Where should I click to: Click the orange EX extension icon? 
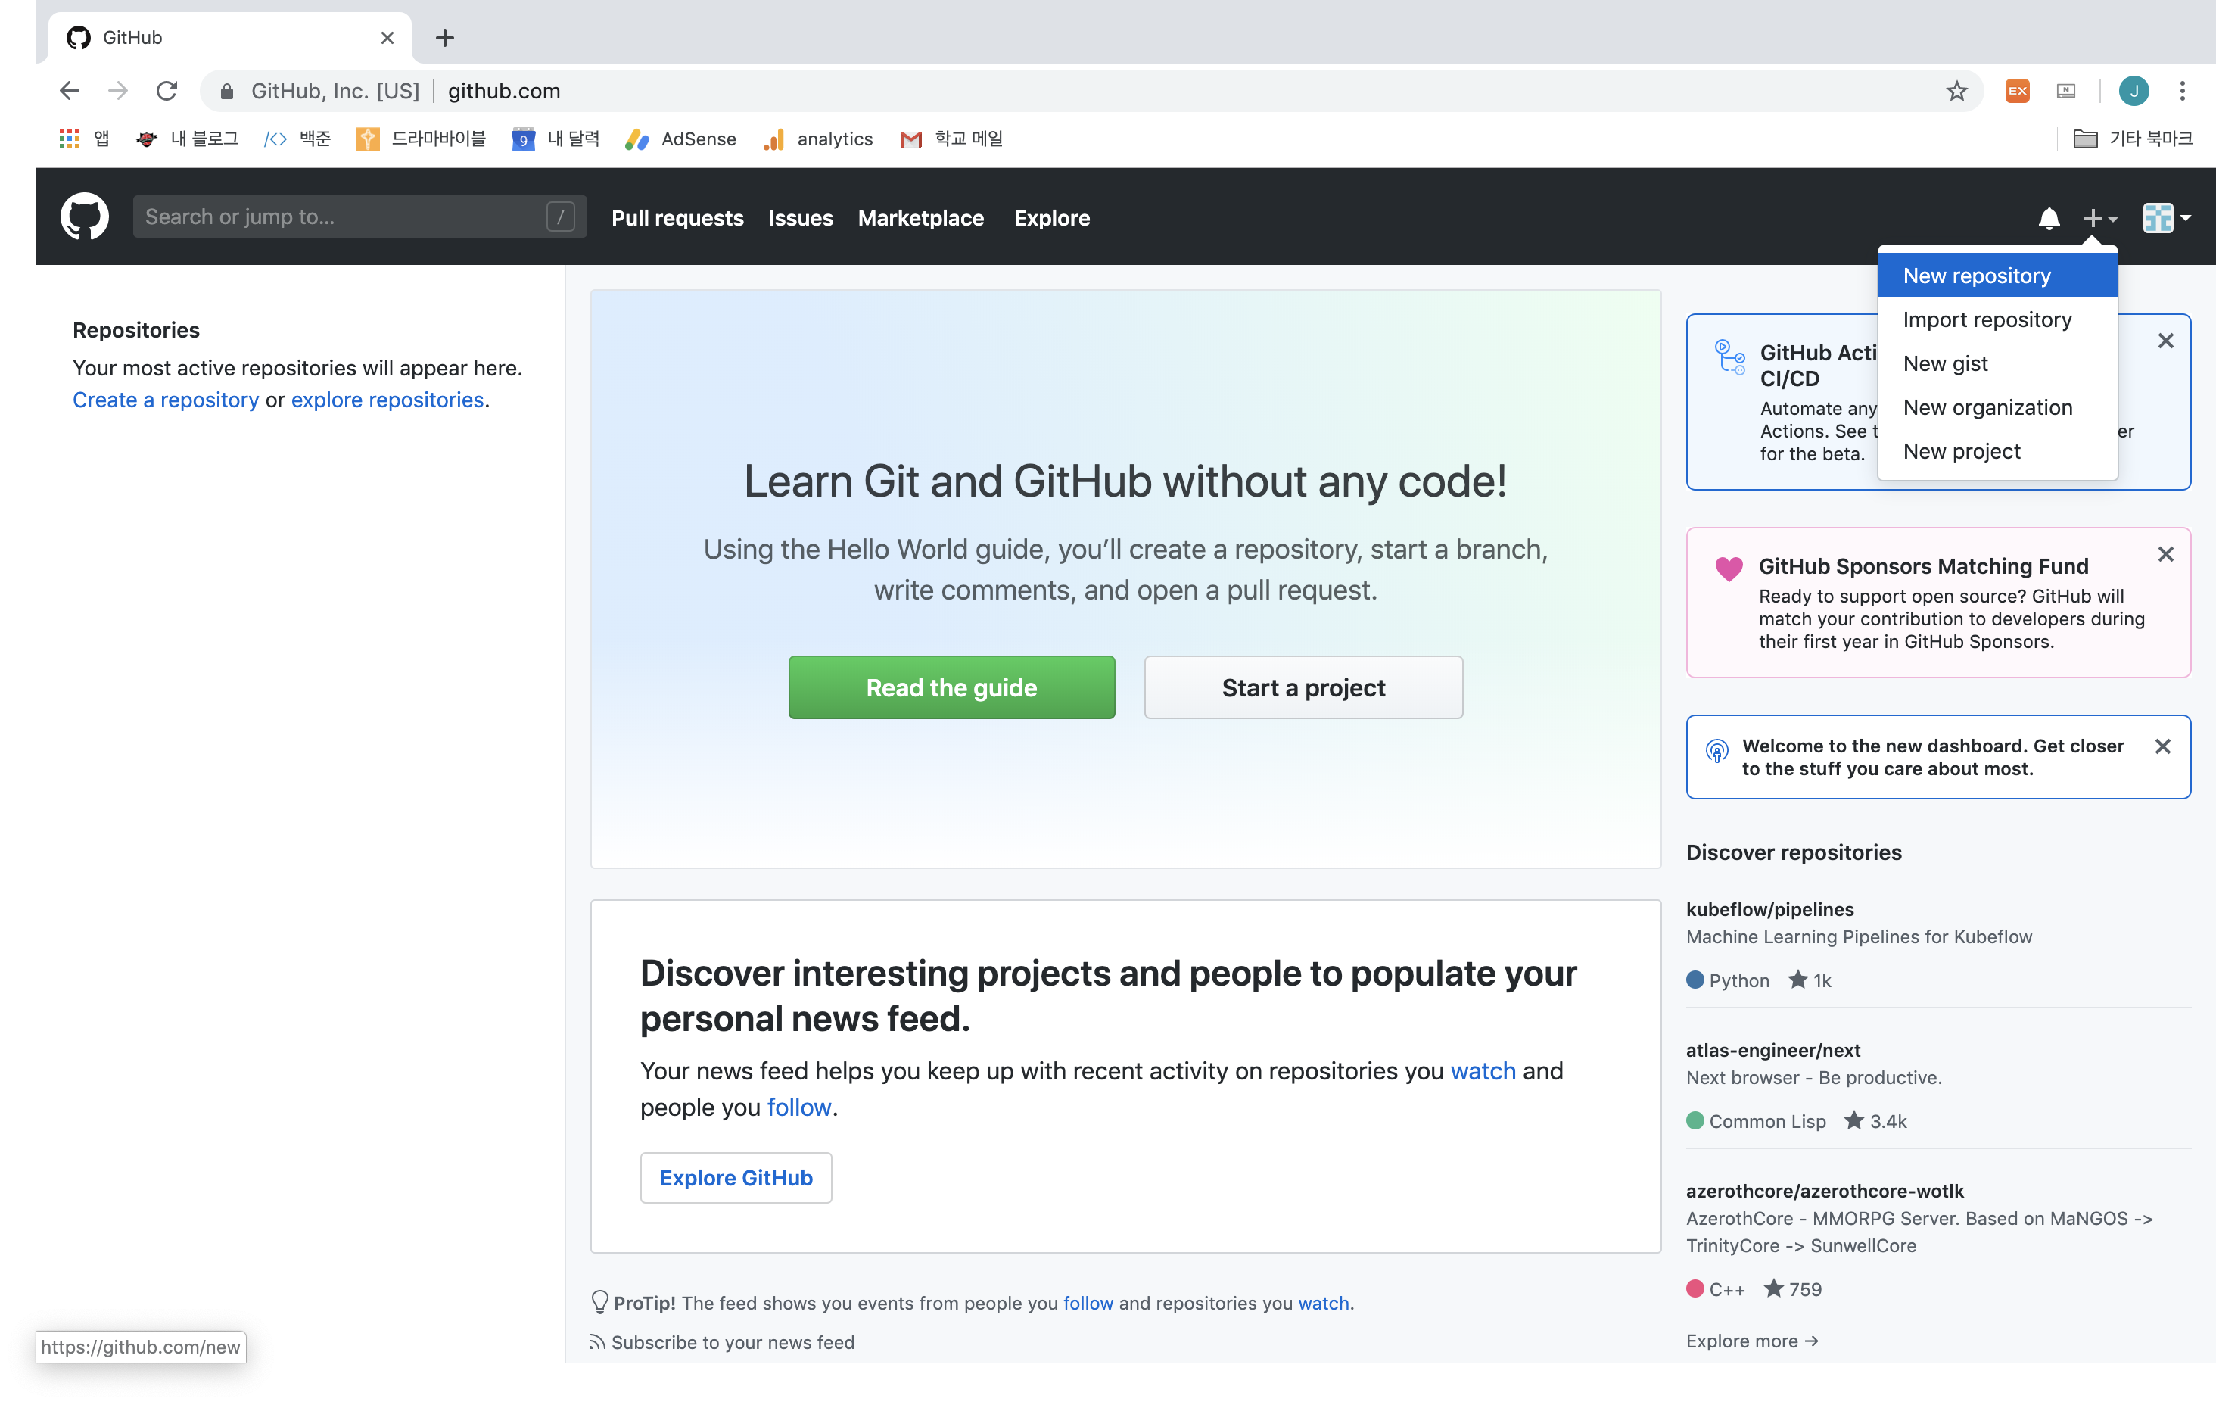pyautogui.click(x=2017, y=91)
